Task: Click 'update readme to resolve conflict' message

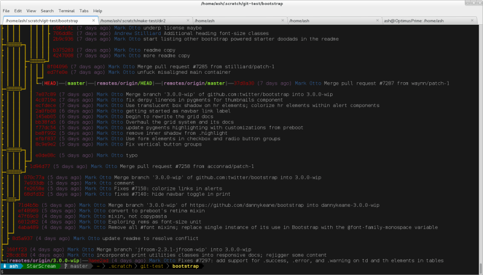Action: (150, 239)
